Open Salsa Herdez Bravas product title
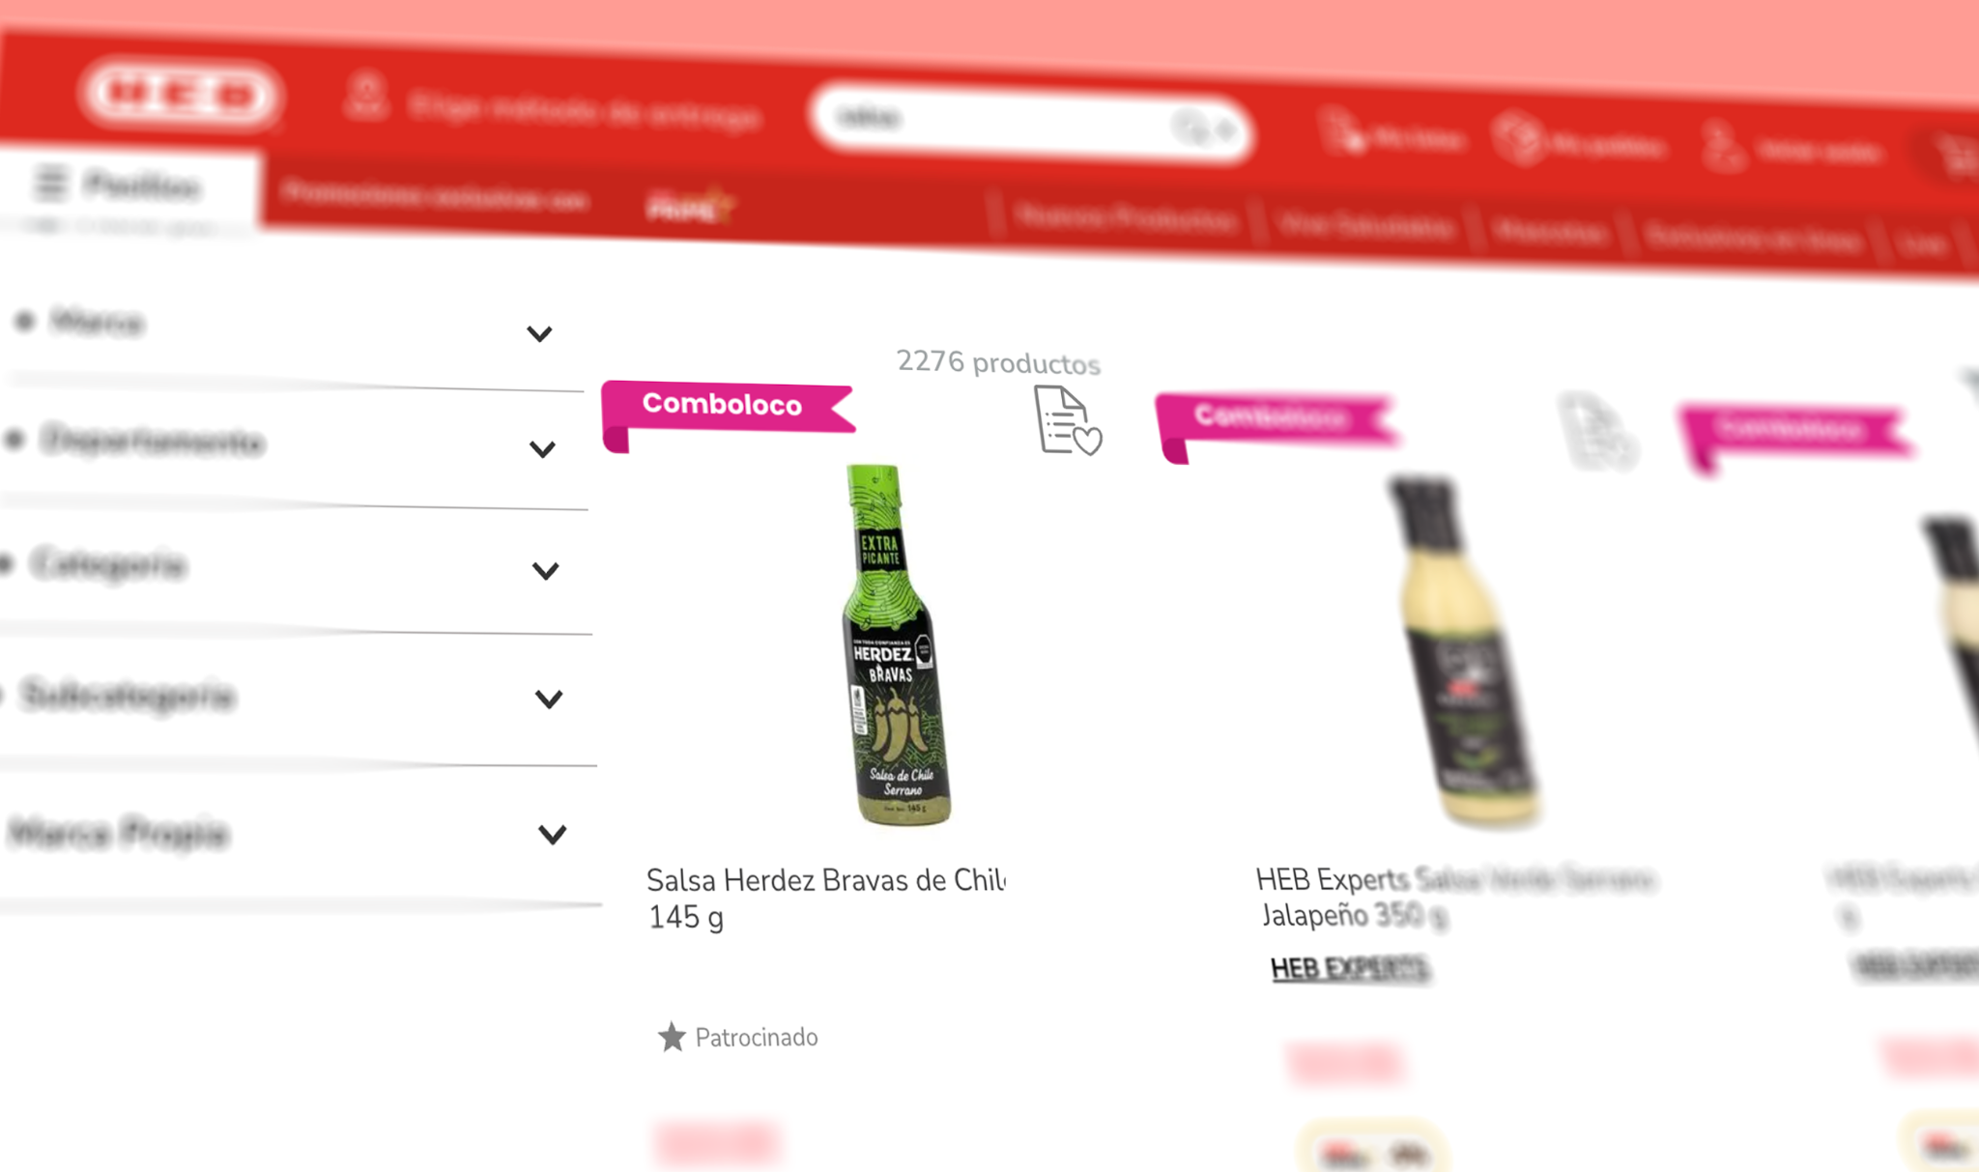 [x=826, y=898]
